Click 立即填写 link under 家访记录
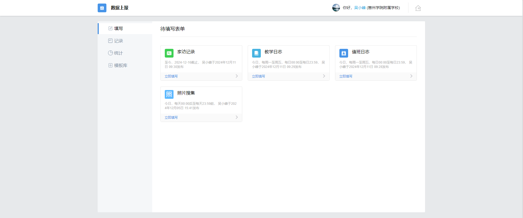This screenshot has height=218, width=523. (x=171, y=76)
